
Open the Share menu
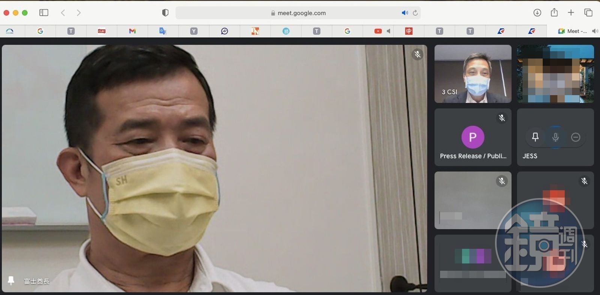[554, 12]
